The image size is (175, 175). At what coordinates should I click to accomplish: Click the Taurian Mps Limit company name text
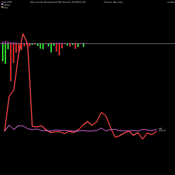[113, 2]
